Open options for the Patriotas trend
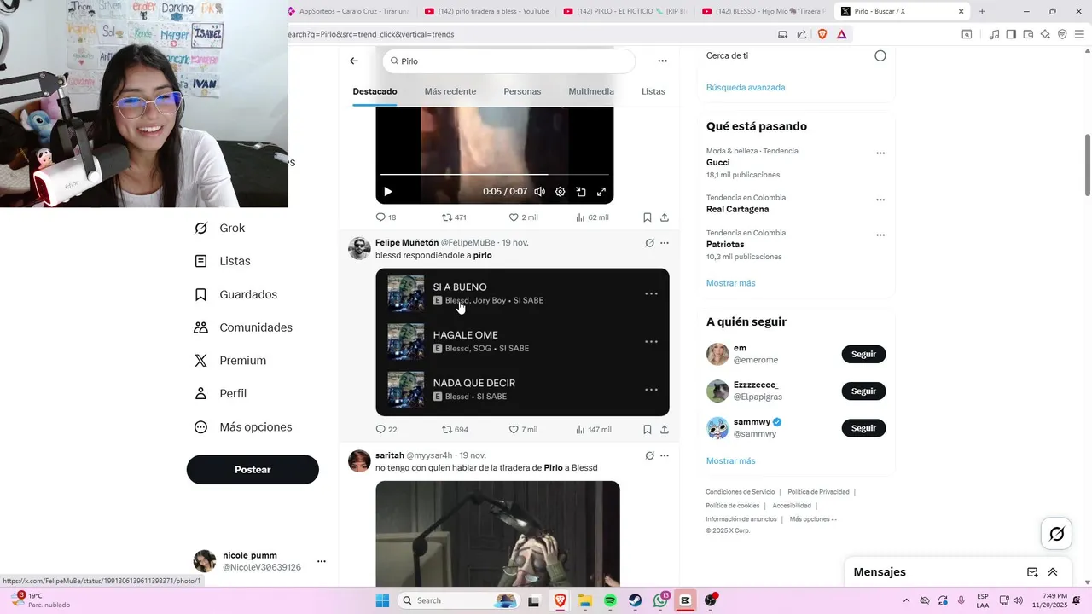The image size is (1092, 614). point(880,235)
